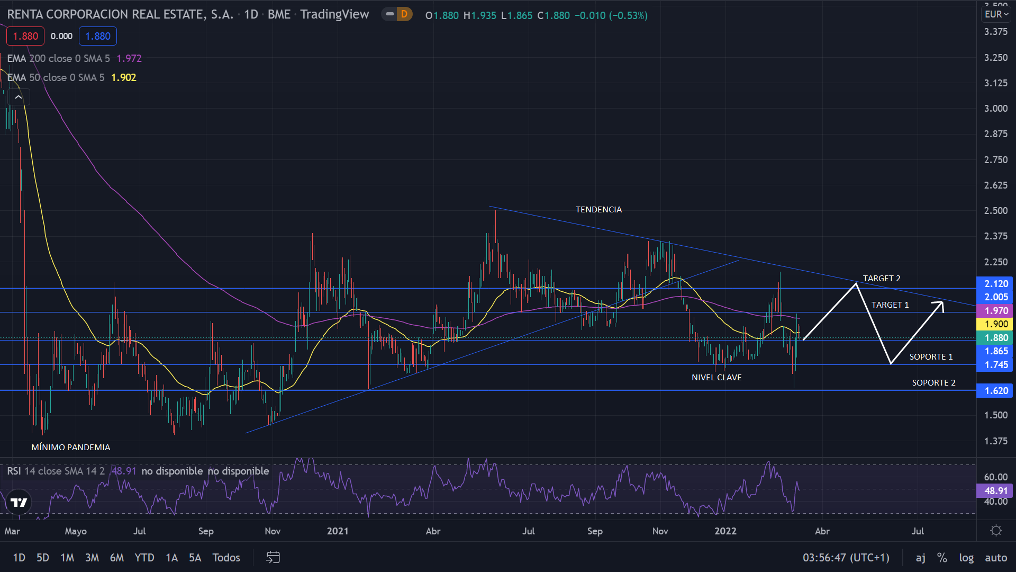
Task: Select the YTD time range
Action: (x=144, y=557)
